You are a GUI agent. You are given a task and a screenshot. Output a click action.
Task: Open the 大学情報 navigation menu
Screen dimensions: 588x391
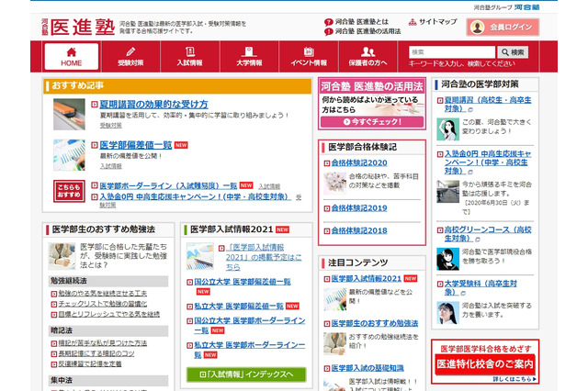(x=249, y=56)
